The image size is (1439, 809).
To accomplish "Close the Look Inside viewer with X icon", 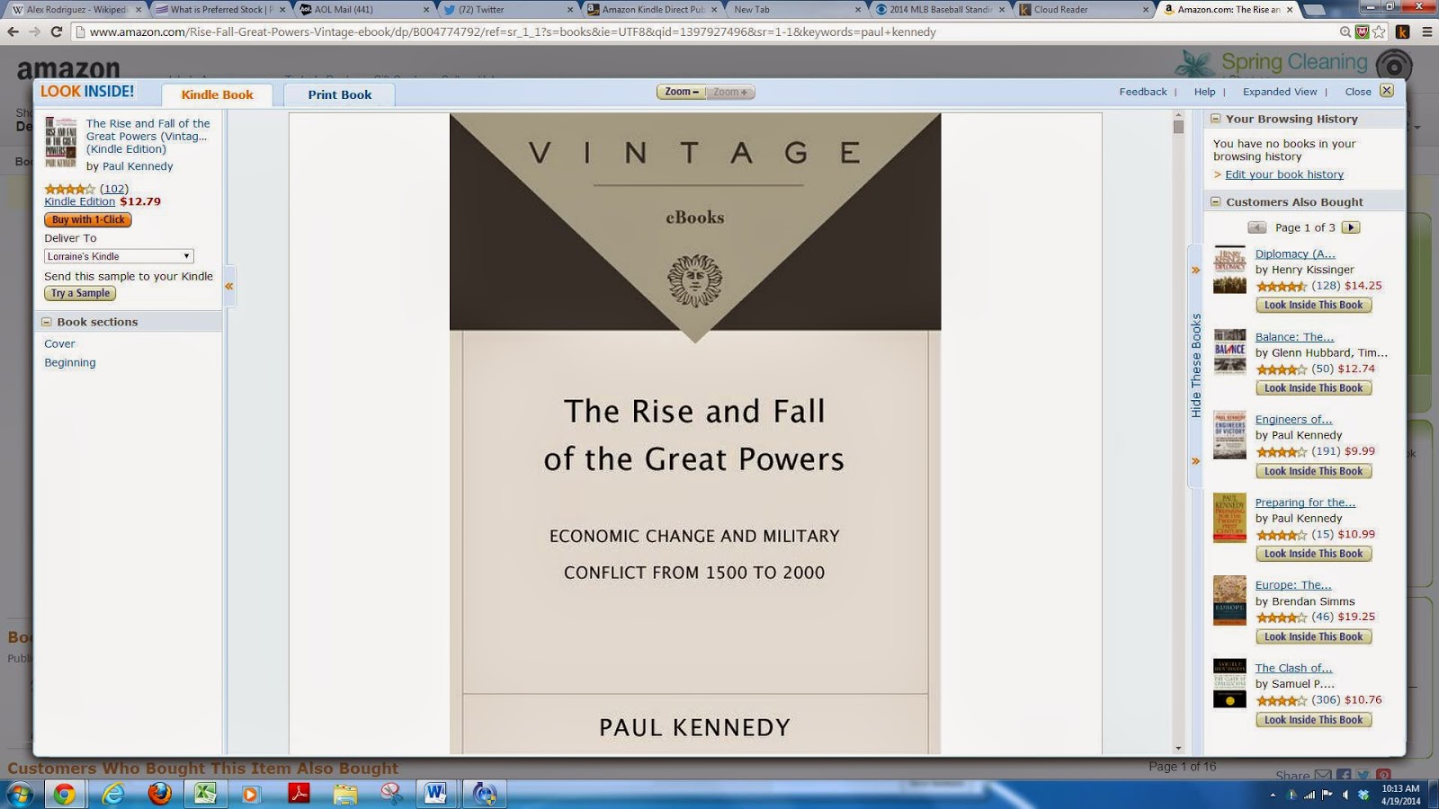I will click(x=1387, y=91).
